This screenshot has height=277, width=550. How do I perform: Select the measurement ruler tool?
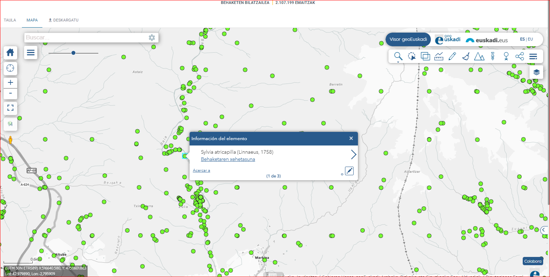pos(439,56)
